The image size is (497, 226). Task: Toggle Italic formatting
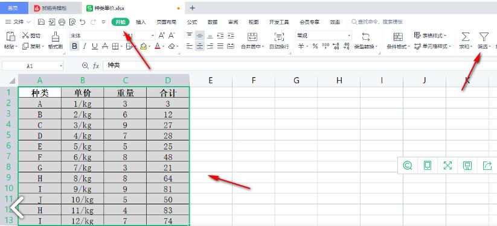tap(85, 46)
